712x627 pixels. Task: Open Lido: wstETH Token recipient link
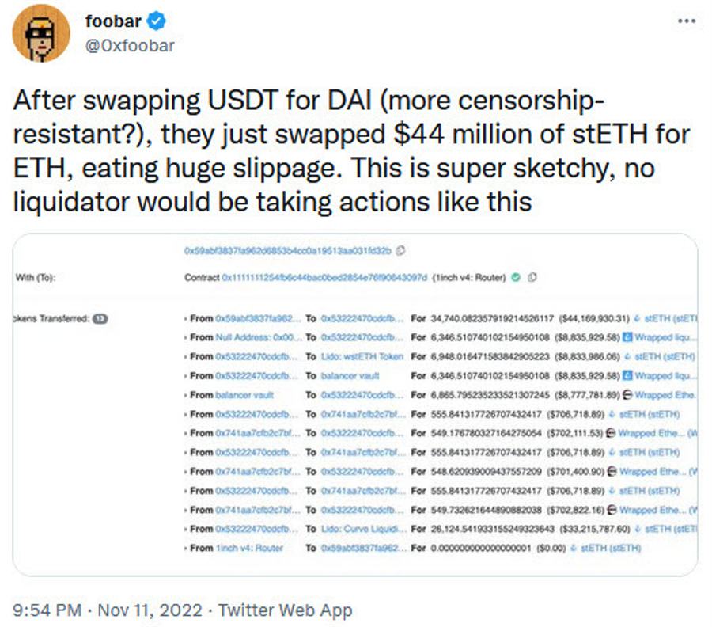362,356
